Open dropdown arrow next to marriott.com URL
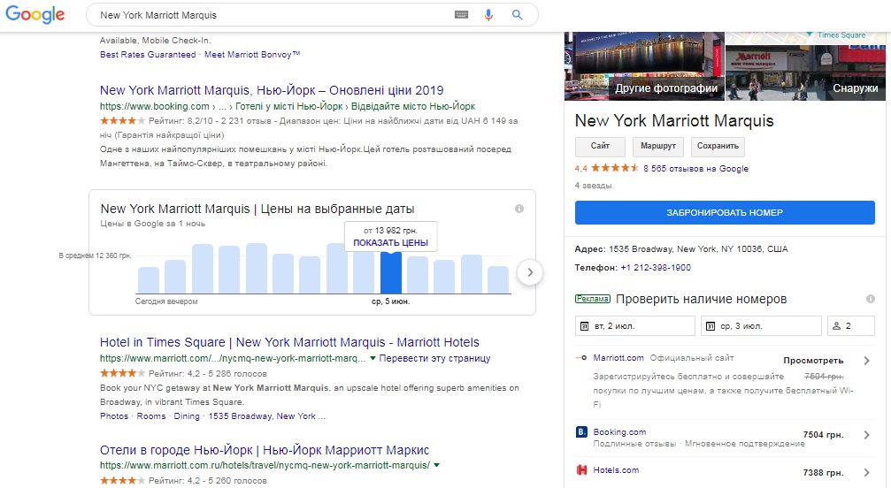 [373, 358]
